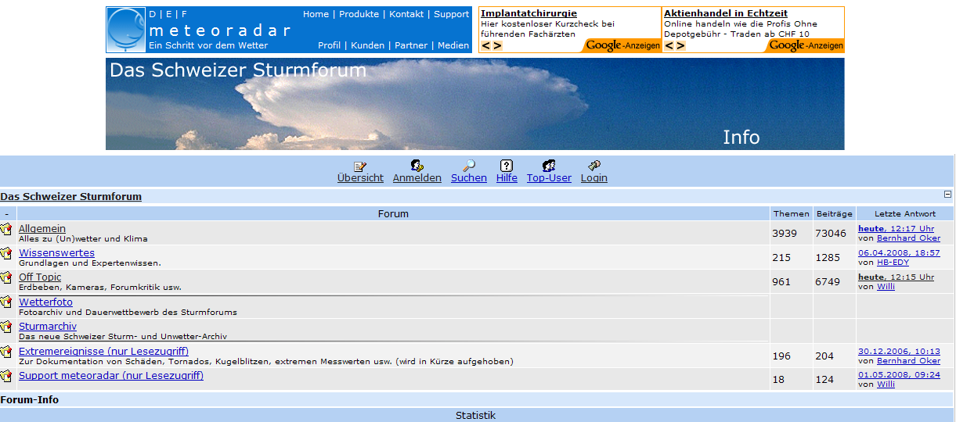Collapse the Das Schweizer Sturmforum category
Viewport: 956px width, 422px height.
(947, 195)
